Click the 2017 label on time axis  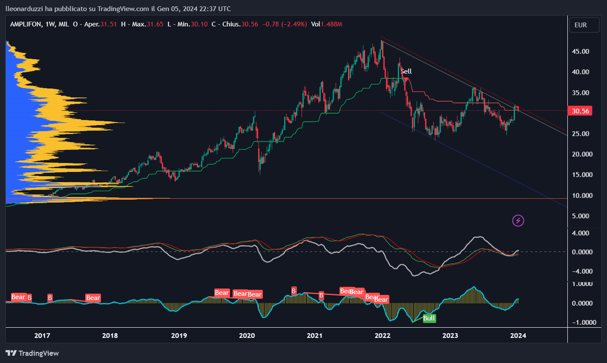pos(42,335)
